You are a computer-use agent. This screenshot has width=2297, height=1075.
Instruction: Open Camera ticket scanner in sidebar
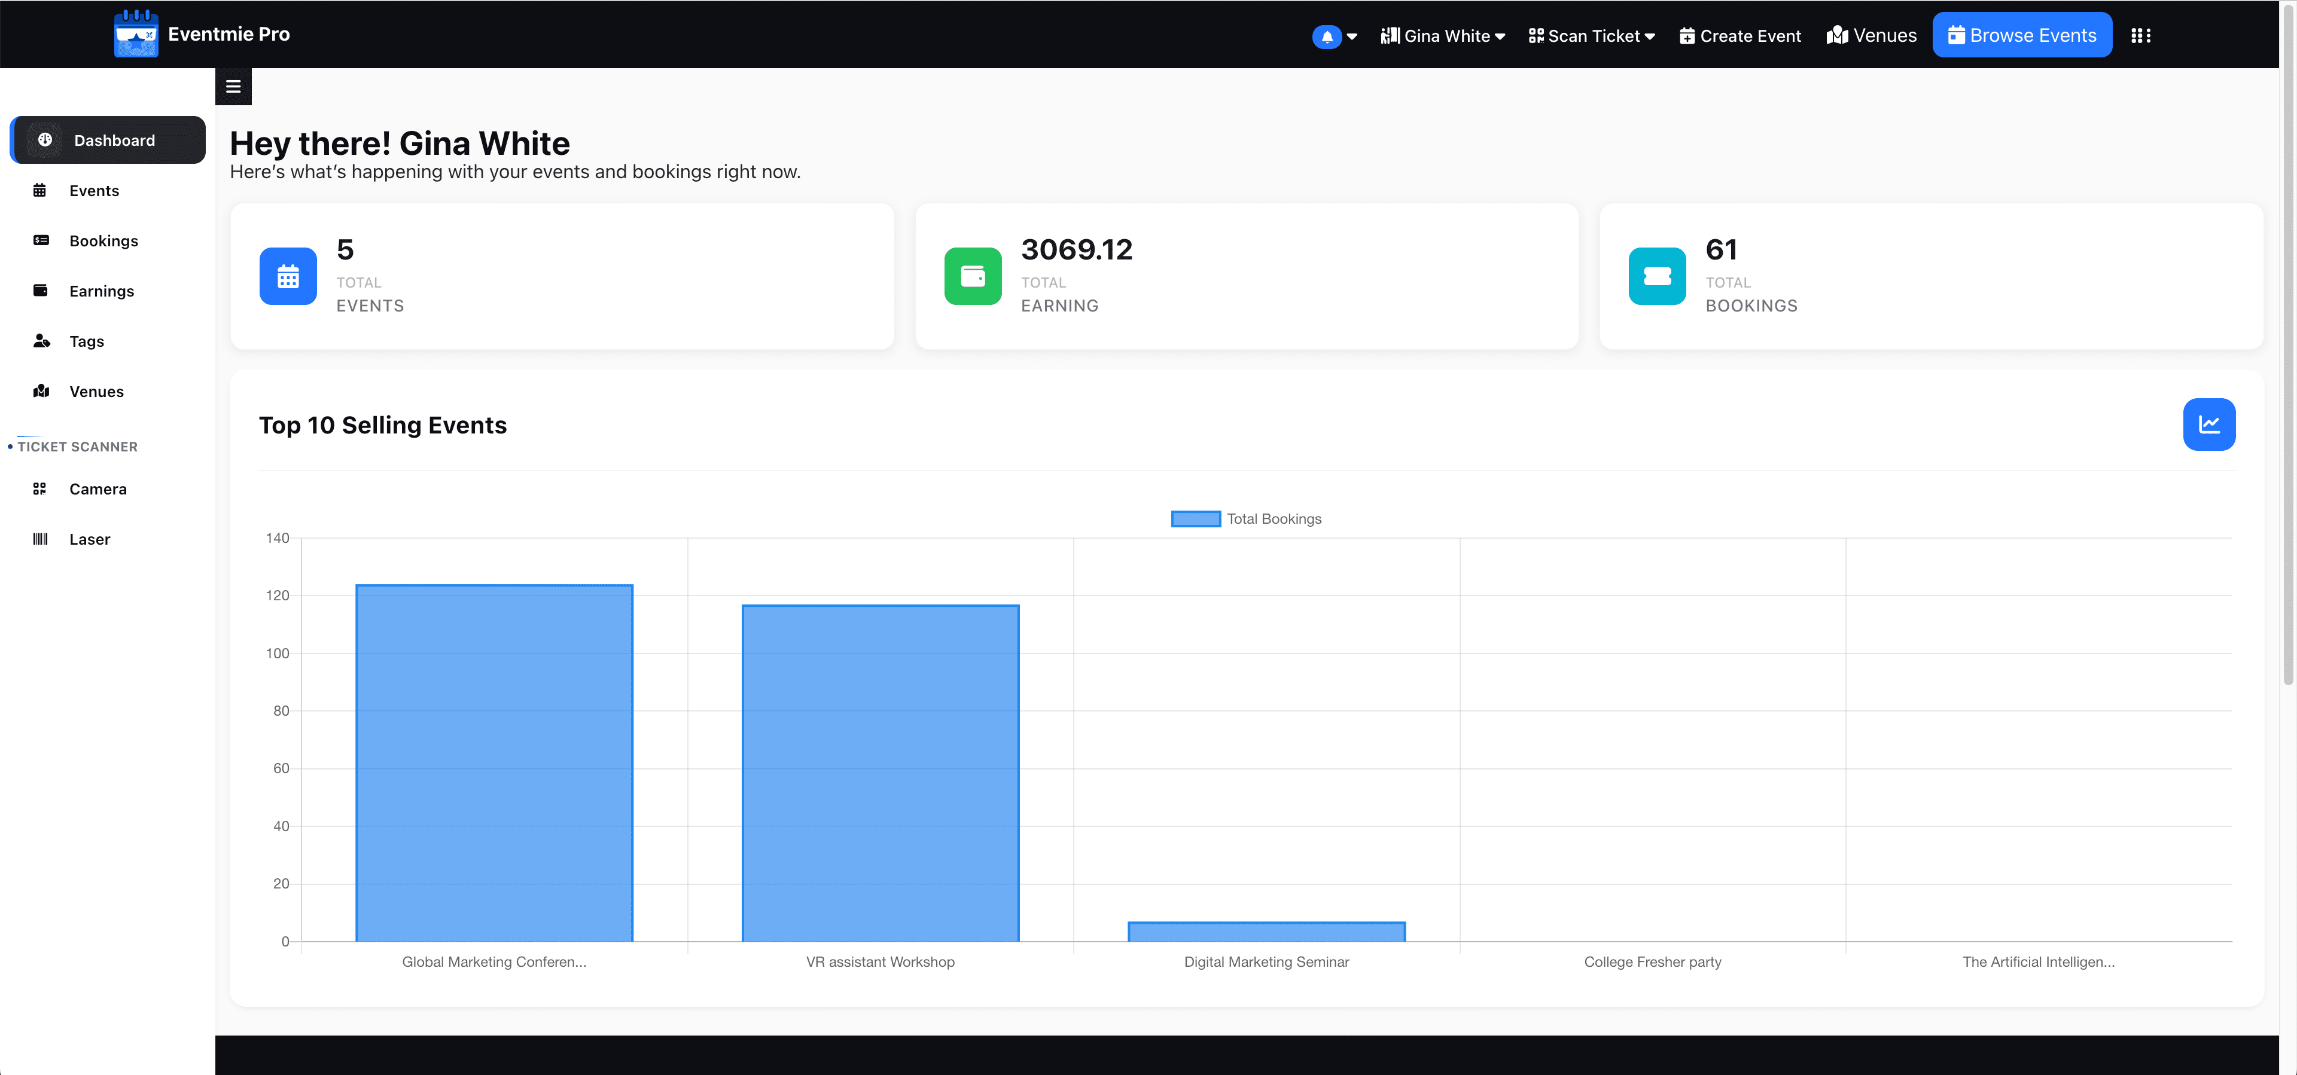(x=97, y=488)
